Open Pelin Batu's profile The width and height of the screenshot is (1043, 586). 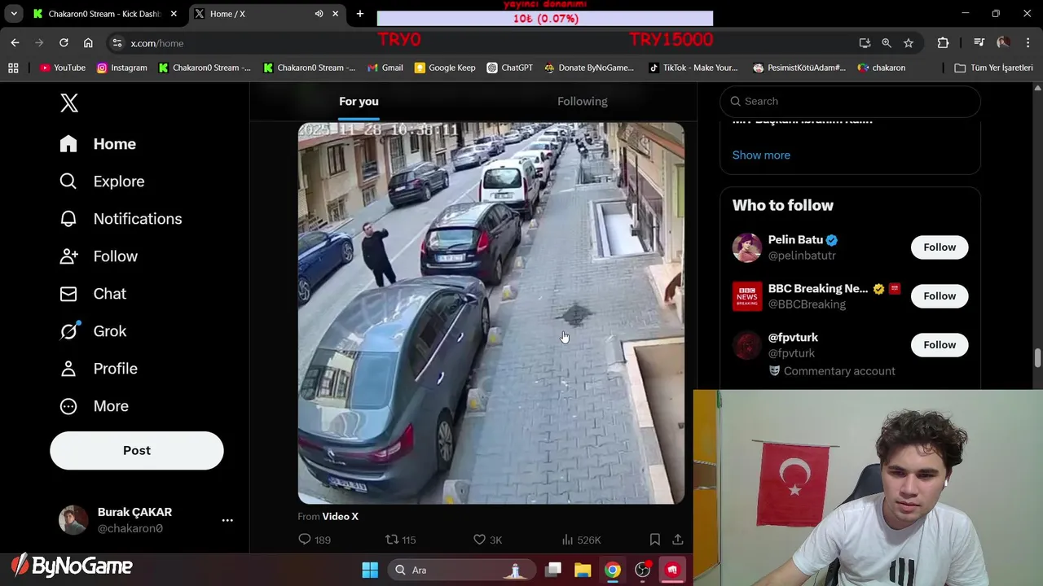[x=795, y=240]
